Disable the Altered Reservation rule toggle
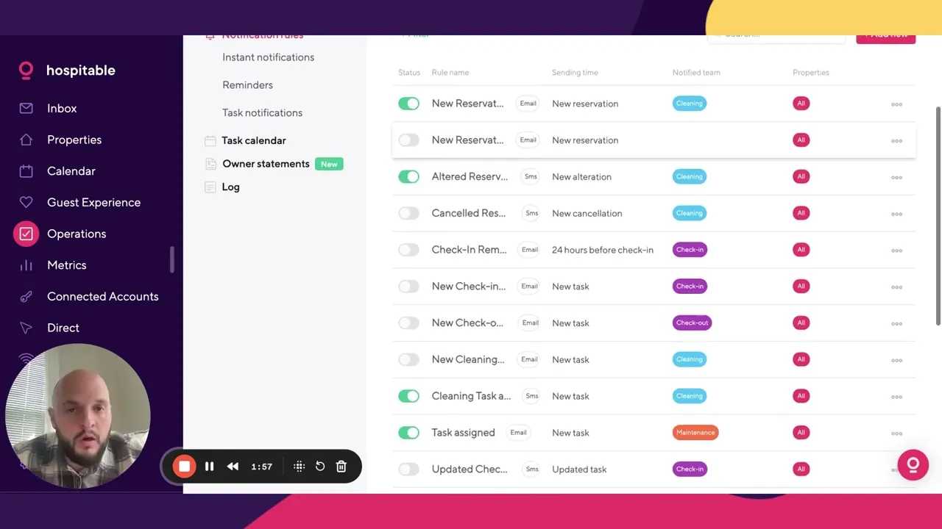Image resolution: width=942 pixels, height=529 pixels. [408, 176]
